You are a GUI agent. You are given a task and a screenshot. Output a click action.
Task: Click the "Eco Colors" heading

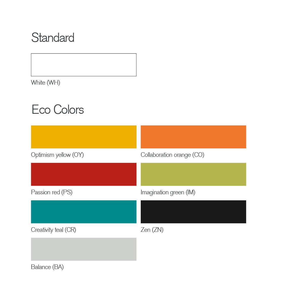(58, 110)
